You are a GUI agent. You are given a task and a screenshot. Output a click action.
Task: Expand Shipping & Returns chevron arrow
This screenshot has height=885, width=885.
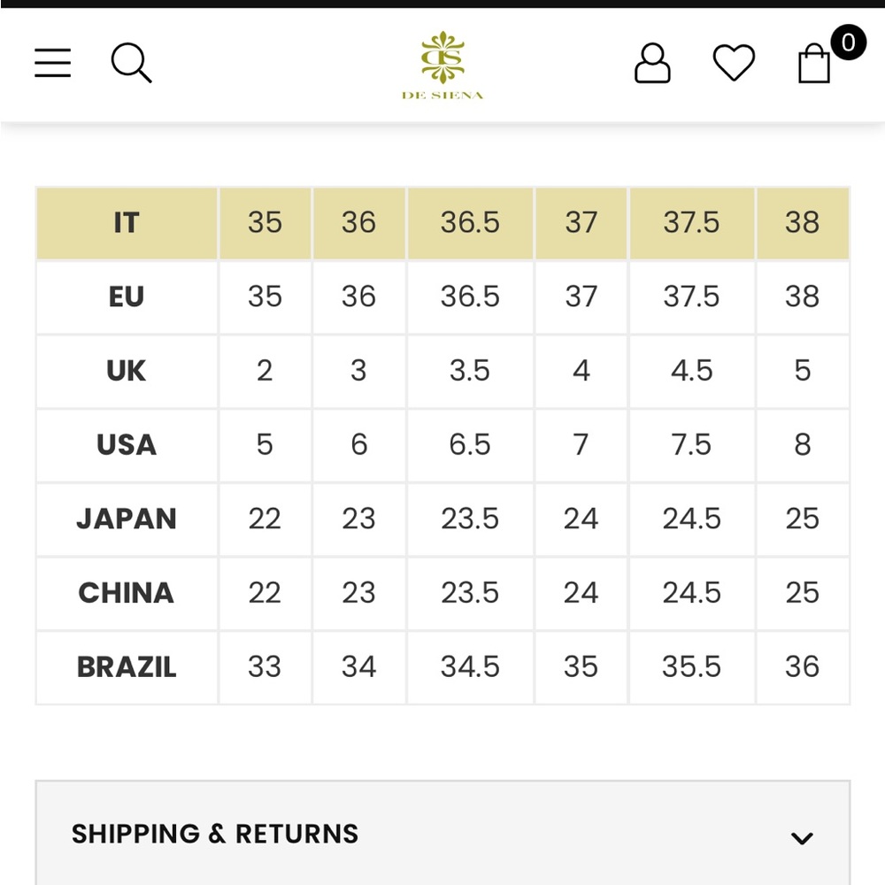(x=802, y=837)
